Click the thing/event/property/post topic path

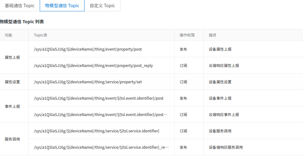pyautogui.click(x=88, y=49)
